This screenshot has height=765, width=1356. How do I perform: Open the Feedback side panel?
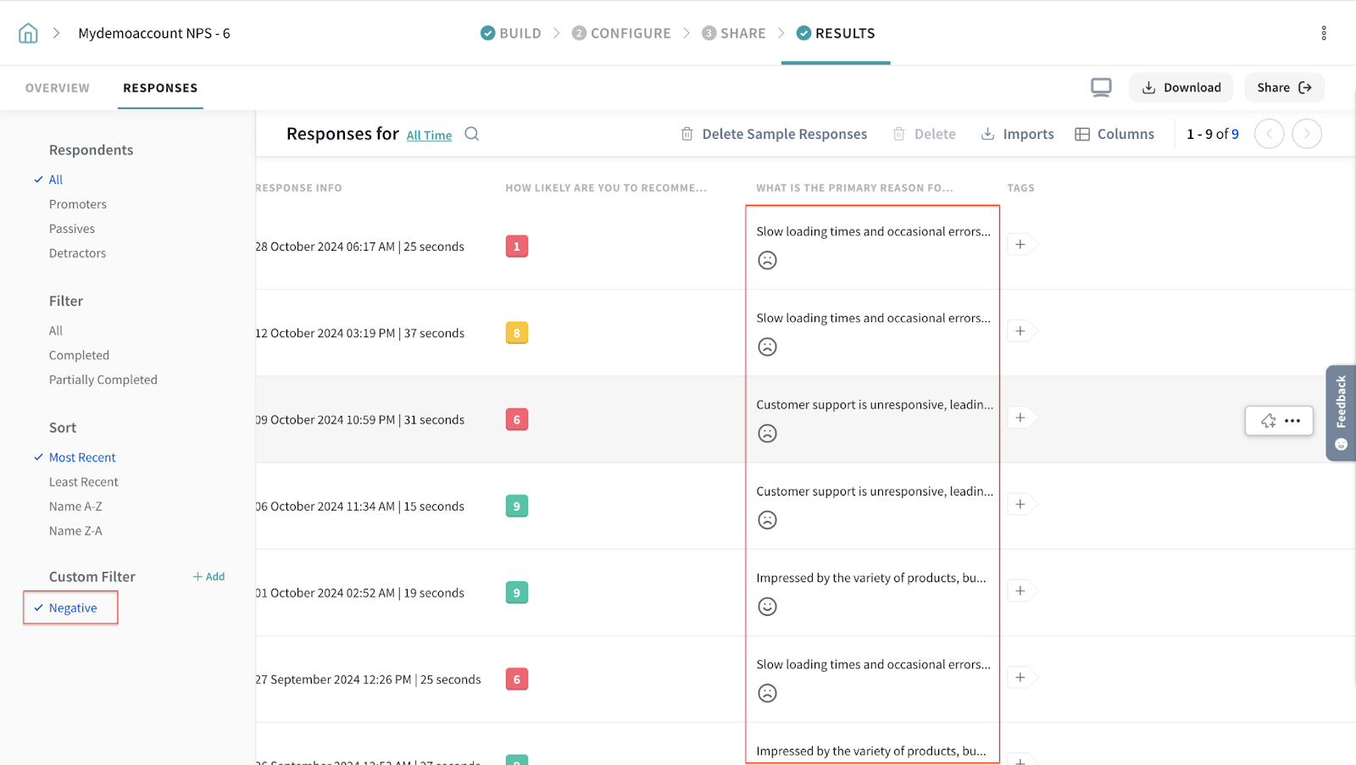point(1341,413)
